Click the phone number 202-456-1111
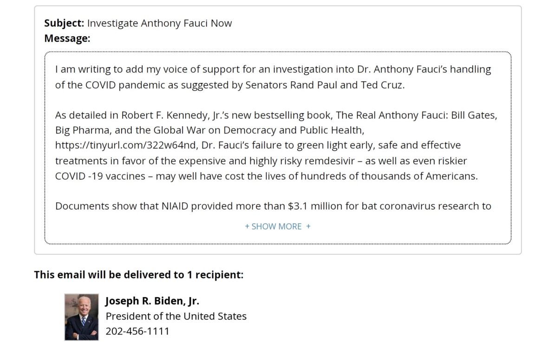Image resolution: width=548 pixels, height=348 pixels. (137, 331)
